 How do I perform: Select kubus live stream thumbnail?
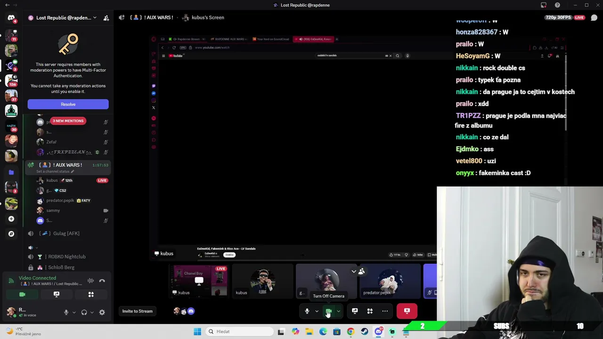(x=200, y=282)
